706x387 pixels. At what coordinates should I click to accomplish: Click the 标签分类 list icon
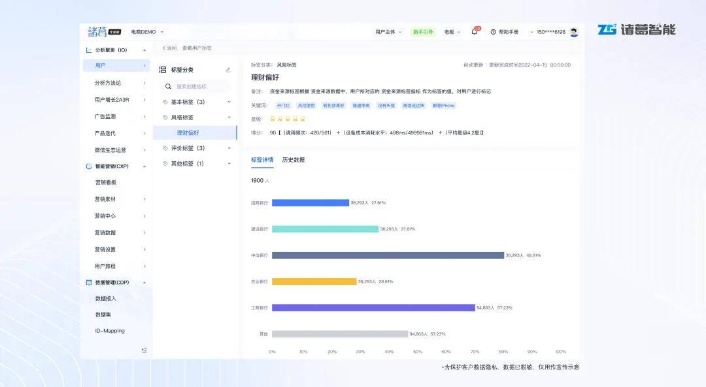pos(163,70)
